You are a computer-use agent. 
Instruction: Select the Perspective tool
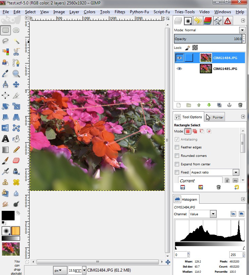16,117
